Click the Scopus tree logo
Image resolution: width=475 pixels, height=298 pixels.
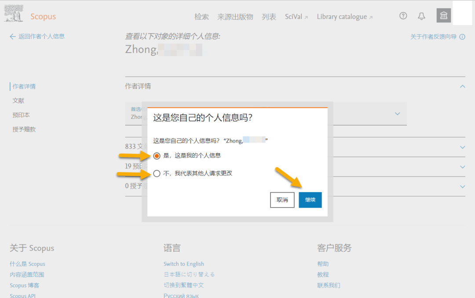tap(13, 13)
